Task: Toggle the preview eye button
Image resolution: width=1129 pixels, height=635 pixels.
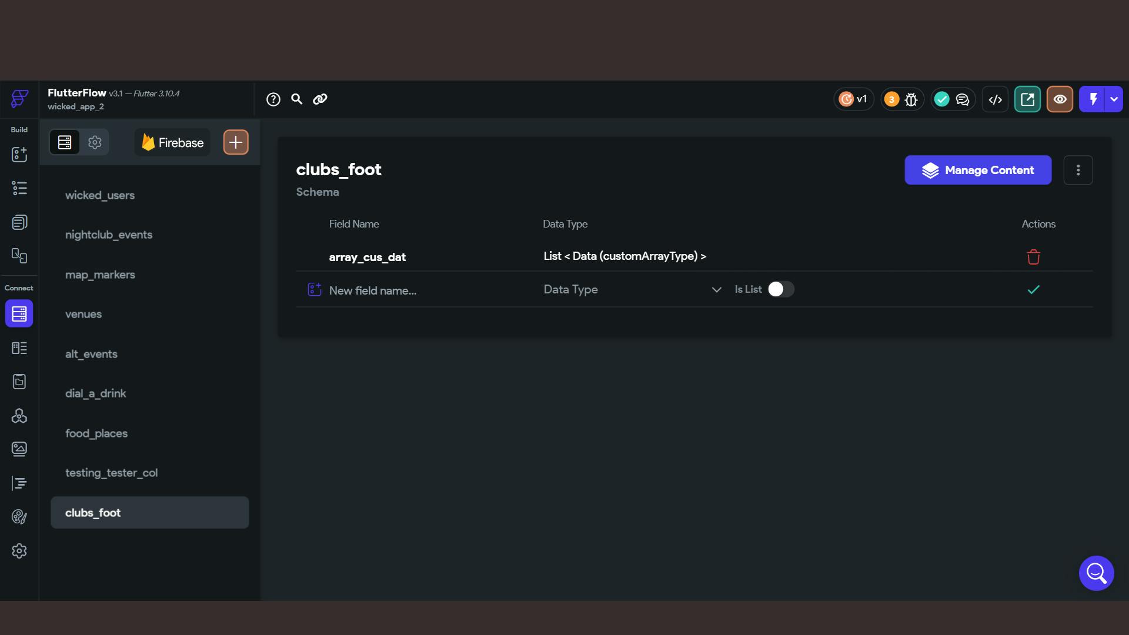Action: tap(1060, 99)
